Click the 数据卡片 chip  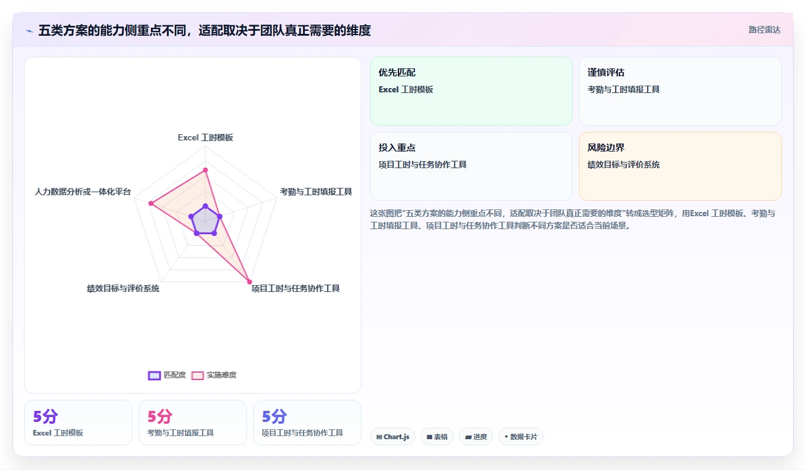[x=521, y=437]
